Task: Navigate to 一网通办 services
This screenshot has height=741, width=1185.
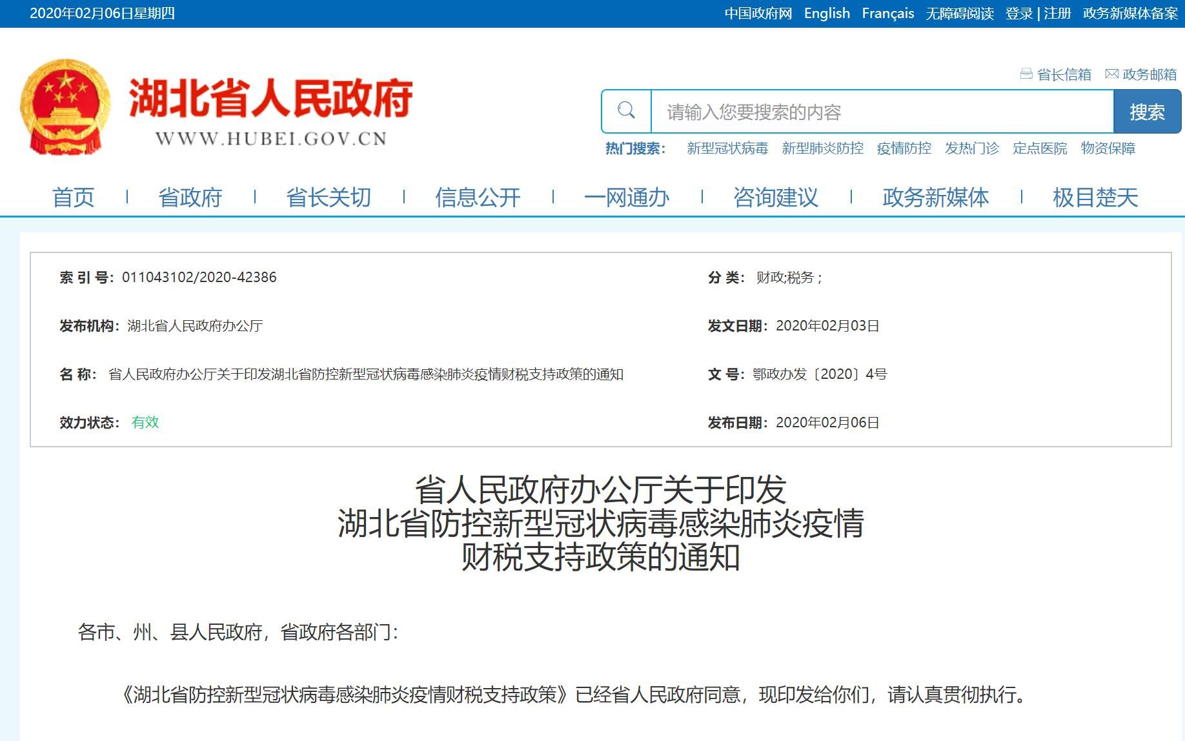Action: [626, 198]
